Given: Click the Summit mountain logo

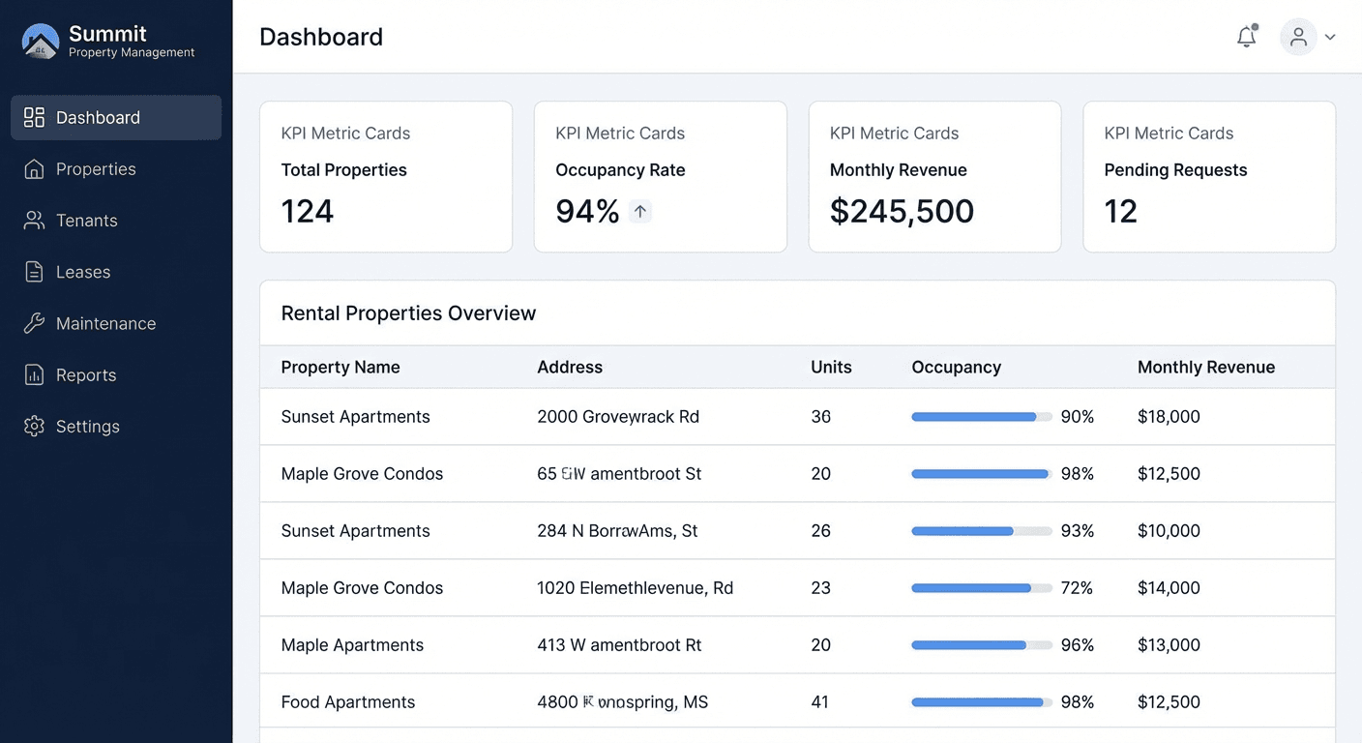Looking at the screenshot, I should tap(40, 42).
